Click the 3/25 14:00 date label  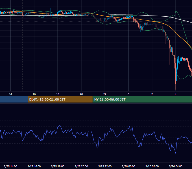[x=10, y=166]
